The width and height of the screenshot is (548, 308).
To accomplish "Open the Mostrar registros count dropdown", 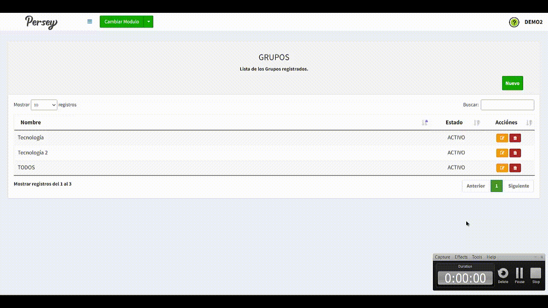I will (44, 105).
